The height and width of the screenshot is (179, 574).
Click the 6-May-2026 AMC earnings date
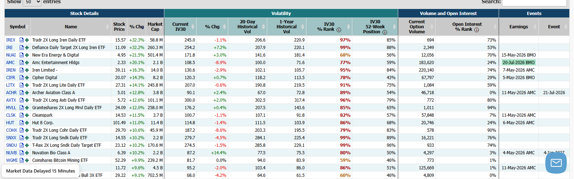pos(519,123)
